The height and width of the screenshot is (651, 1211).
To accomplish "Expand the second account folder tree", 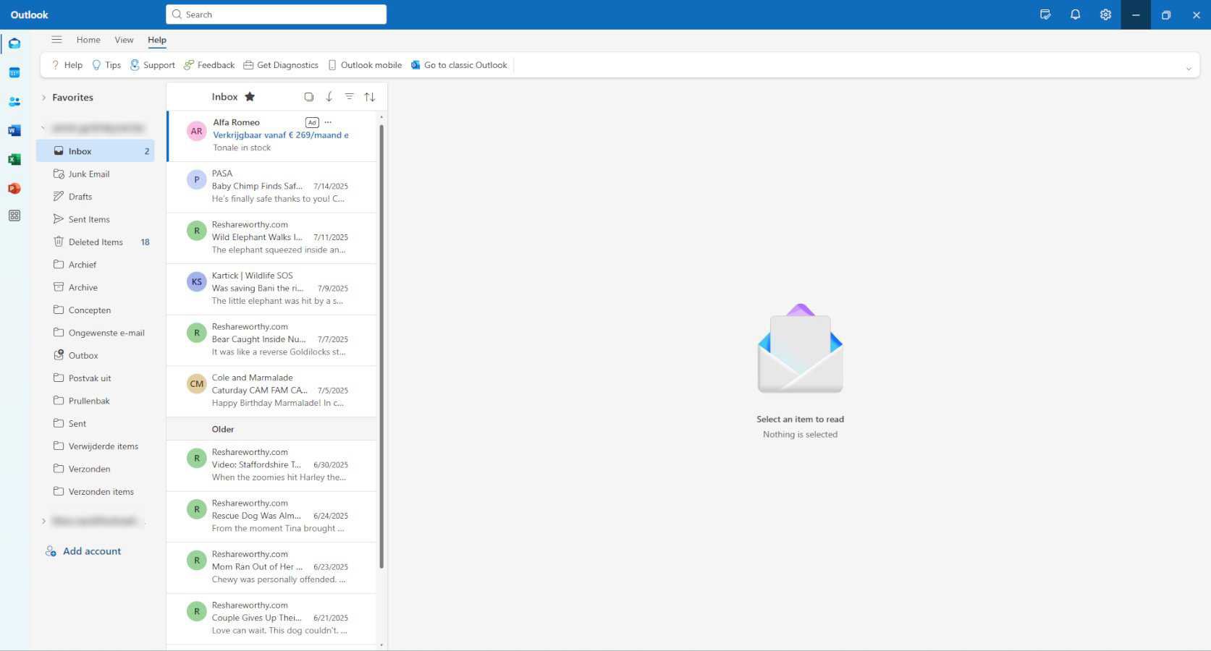I will click(x=44, y=521).
